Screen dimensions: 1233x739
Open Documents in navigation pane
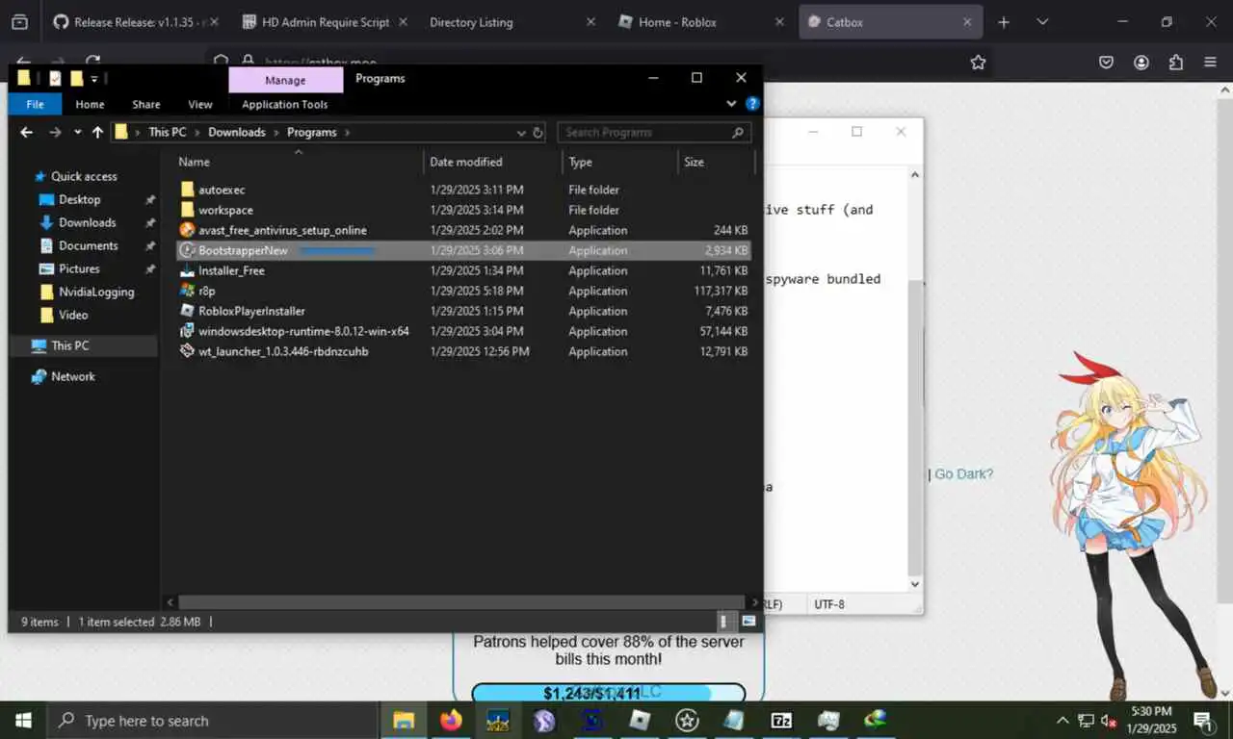pyautogui.click(x=88, y=245)
